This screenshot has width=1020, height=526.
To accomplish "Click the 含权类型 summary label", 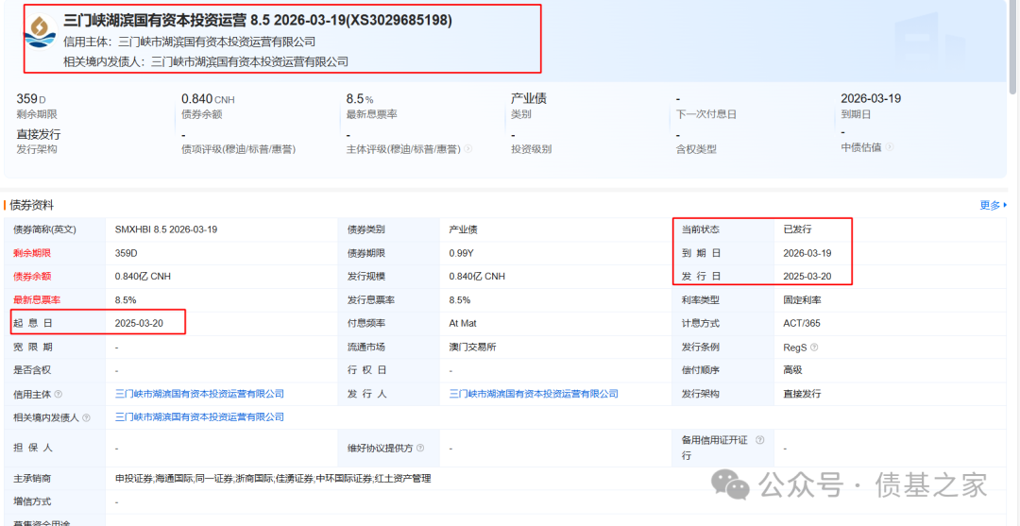I will coord(696,149).
